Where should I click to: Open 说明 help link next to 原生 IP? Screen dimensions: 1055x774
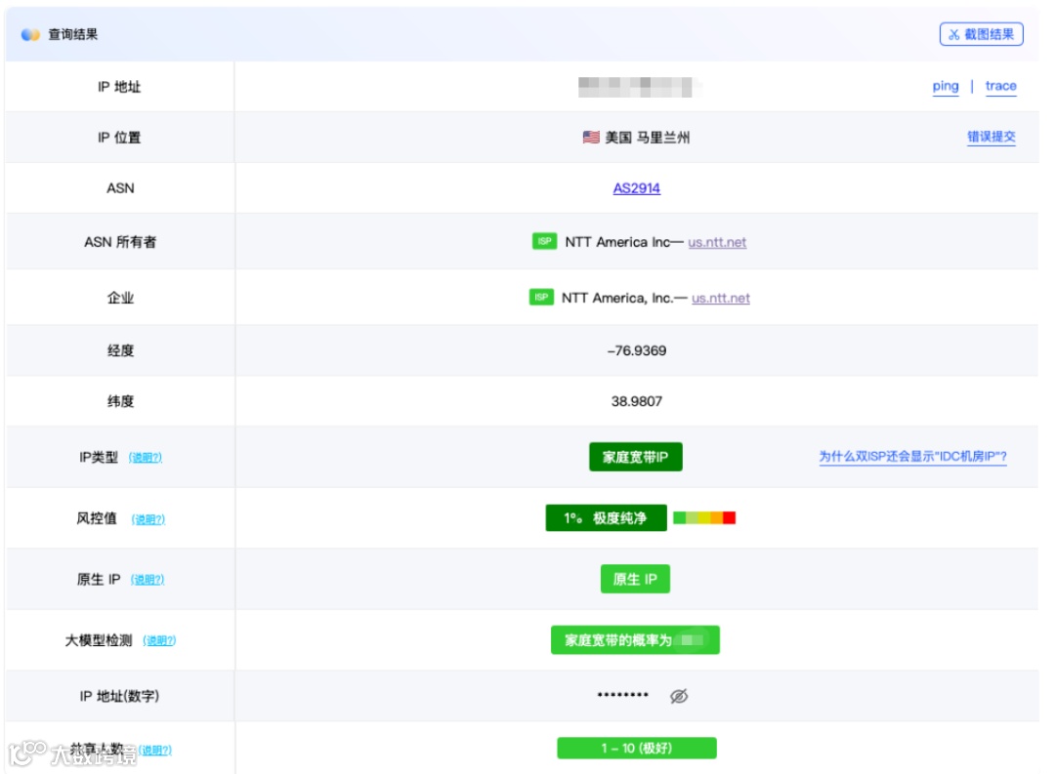pos(148,580)
